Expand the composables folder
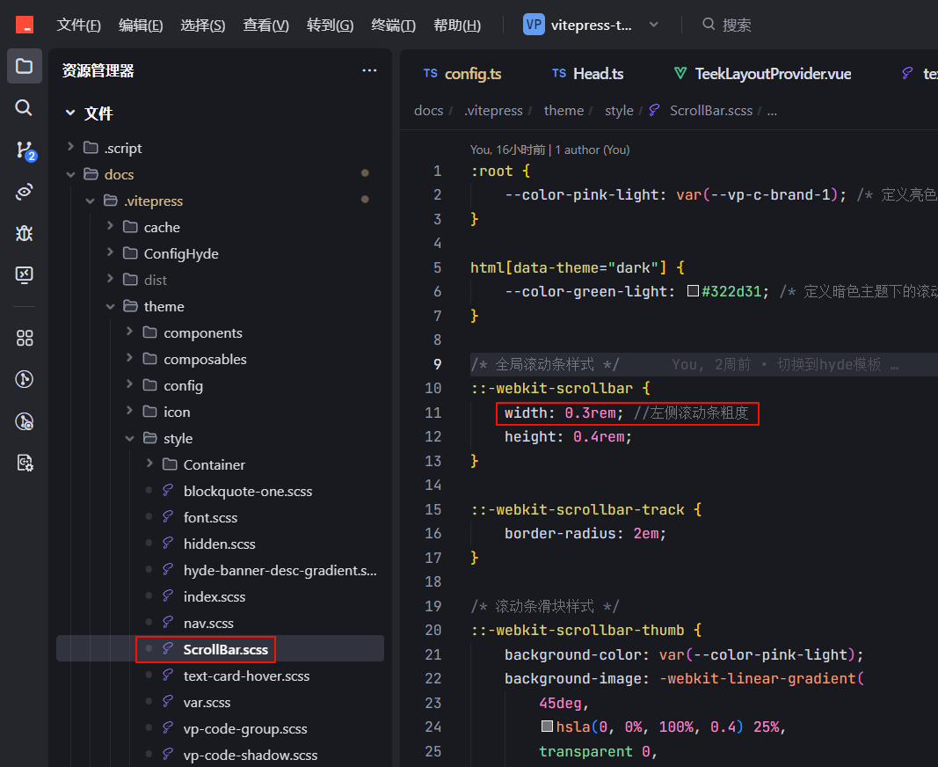This screenshot has height=767, width=938. 130,357
